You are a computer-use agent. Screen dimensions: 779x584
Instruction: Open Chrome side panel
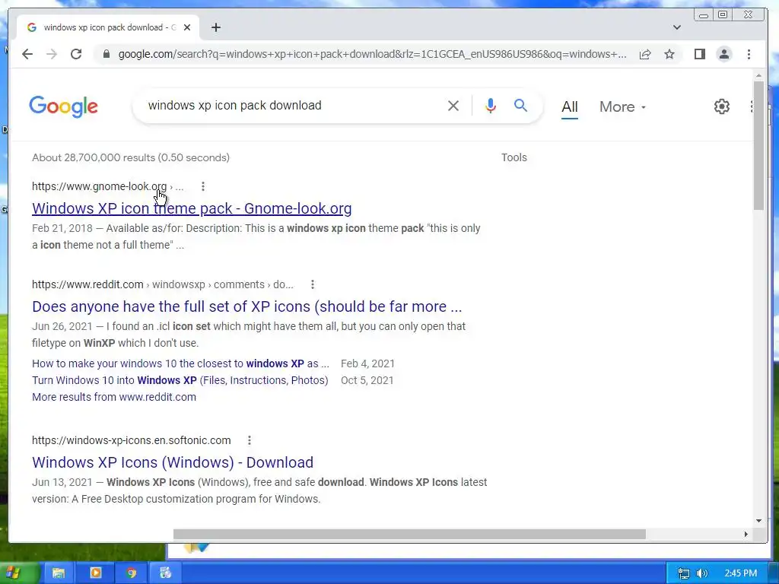pyautogui.click(x=700, y=54)
